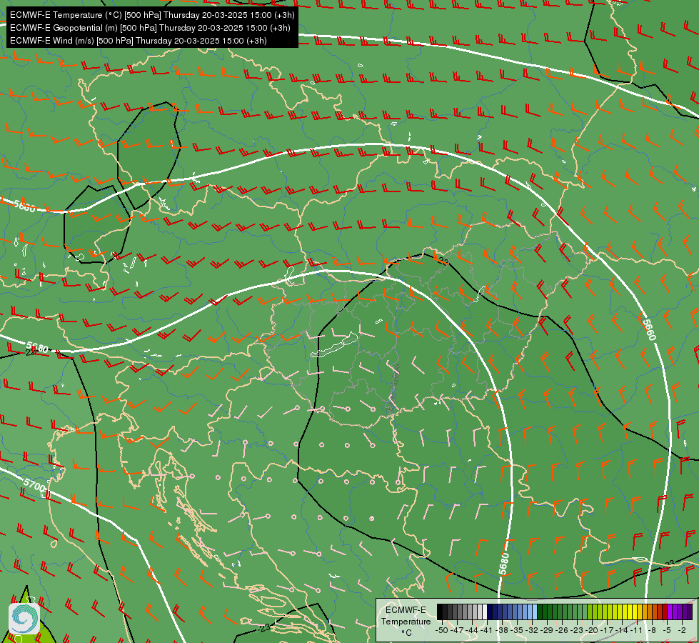
Task: Click the -41 legend scale value
Action: (487, 630)
